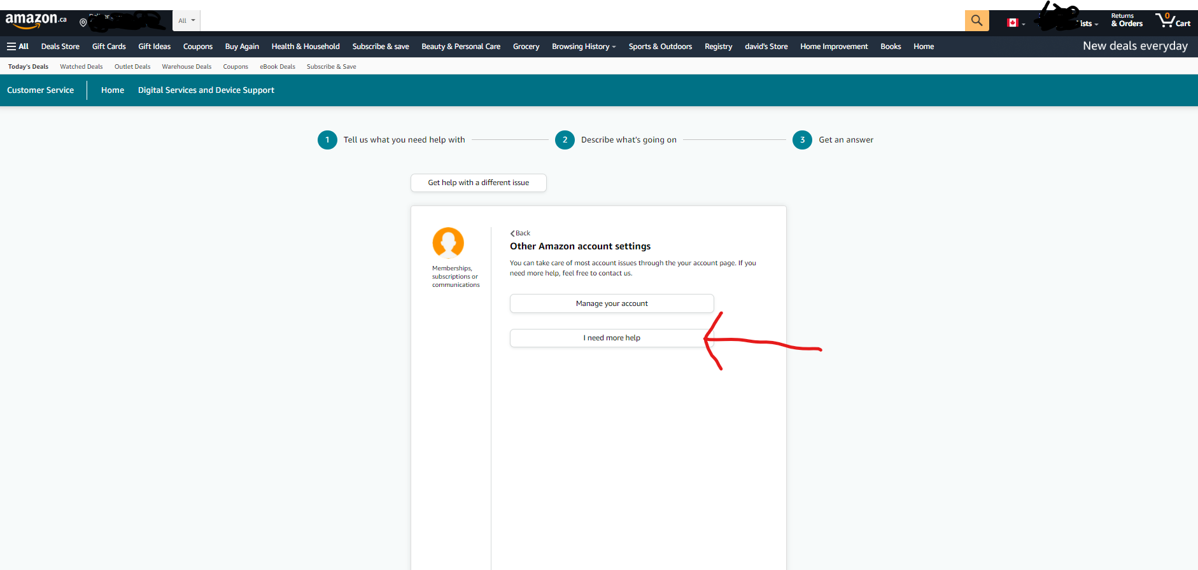This screenshot has width=1198, height=570.
Task: Click step 1 circle in progress tracker
Action: click(327, 140)
